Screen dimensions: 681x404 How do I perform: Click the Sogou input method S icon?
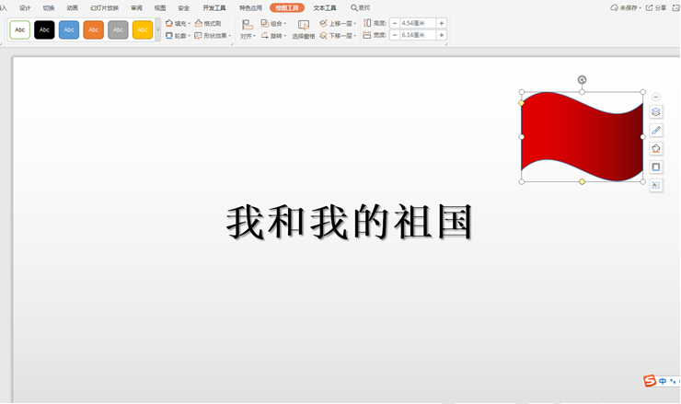pos(650,381)
